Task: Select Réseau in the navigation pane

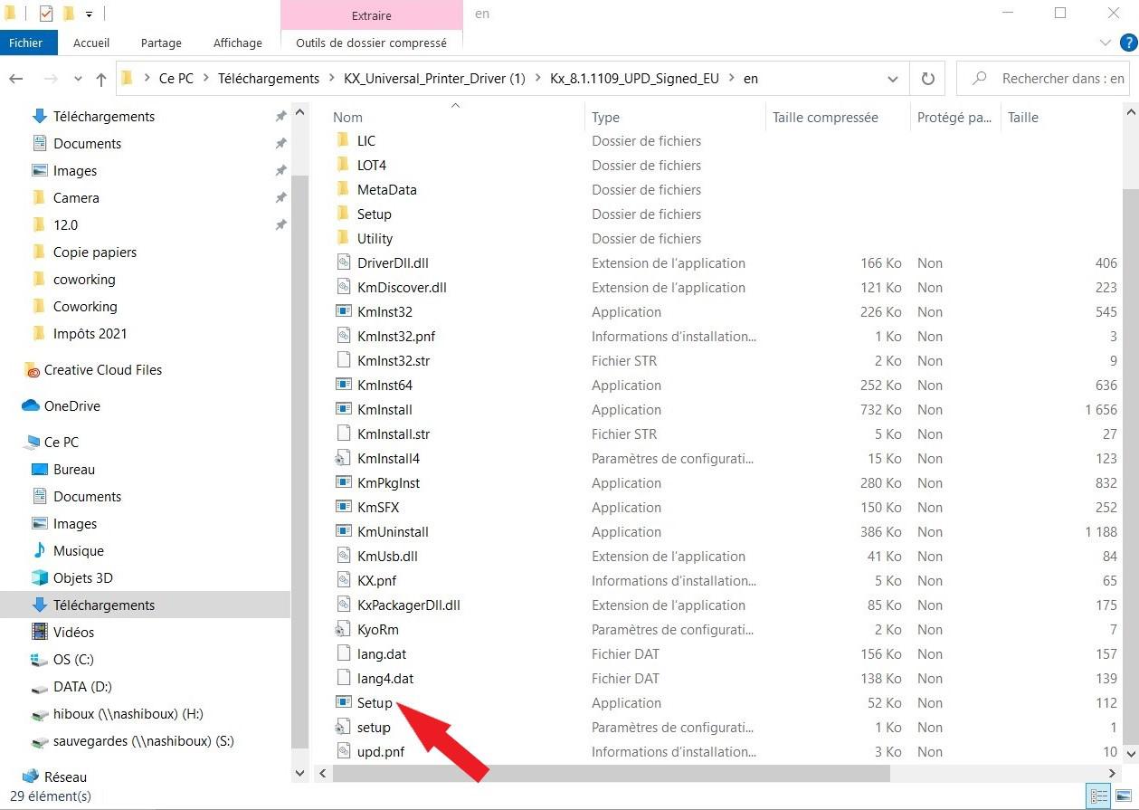Action: tap(65, 777)
